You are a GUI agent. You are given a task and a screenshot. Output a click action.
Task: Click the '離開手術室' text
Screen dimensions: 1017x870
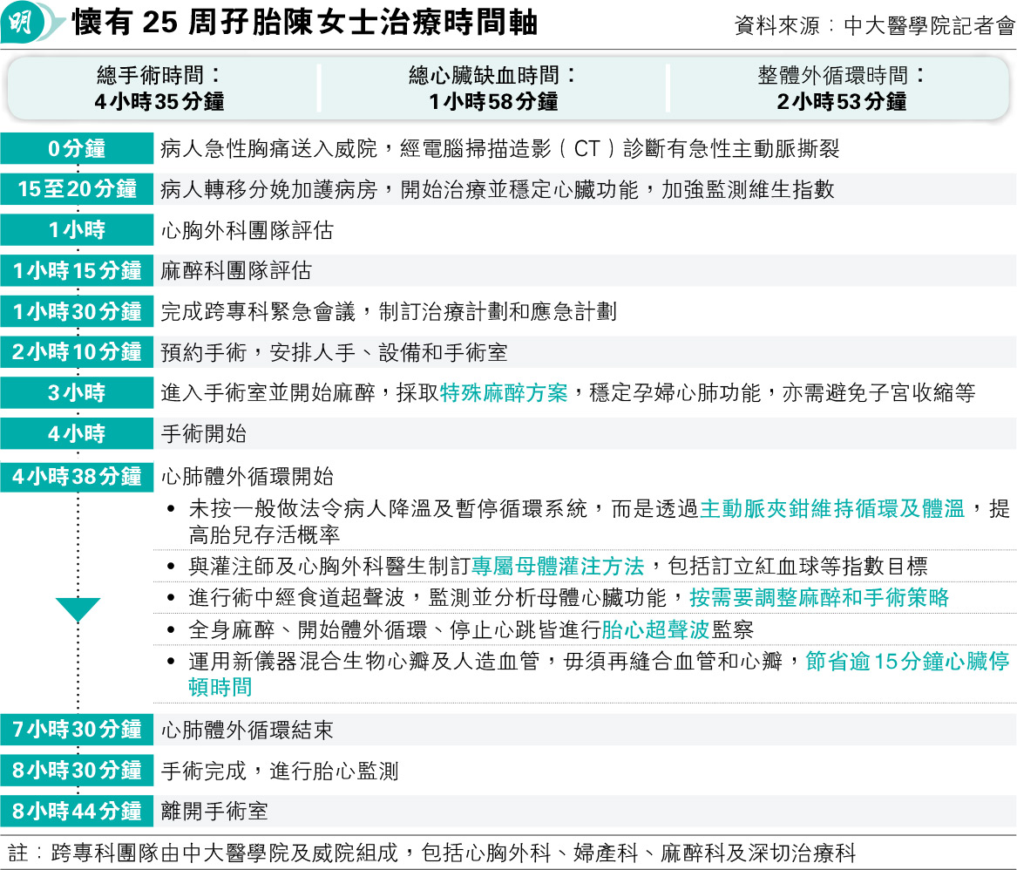214,811
